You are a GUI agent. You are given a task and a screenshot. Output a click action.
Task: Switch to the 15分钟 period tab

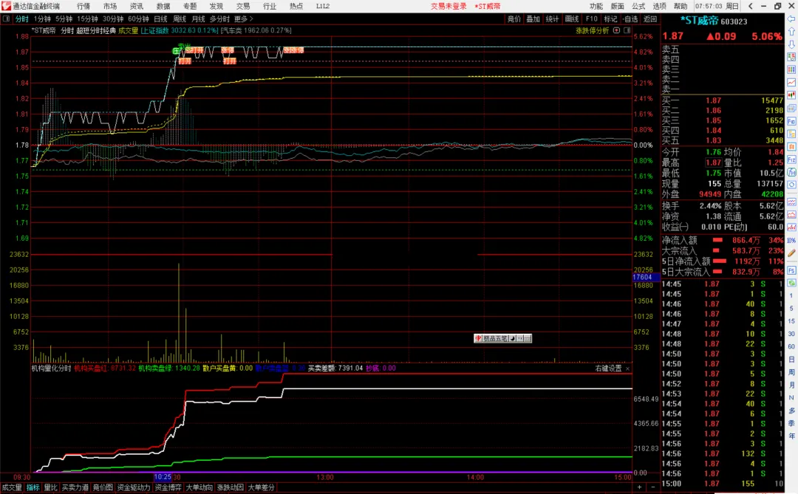click(x=87, y=18)
